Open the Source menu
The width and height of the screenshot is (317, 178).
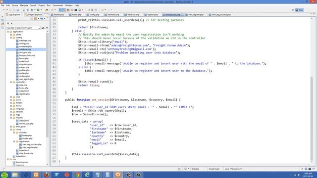[x=15, y=5]
